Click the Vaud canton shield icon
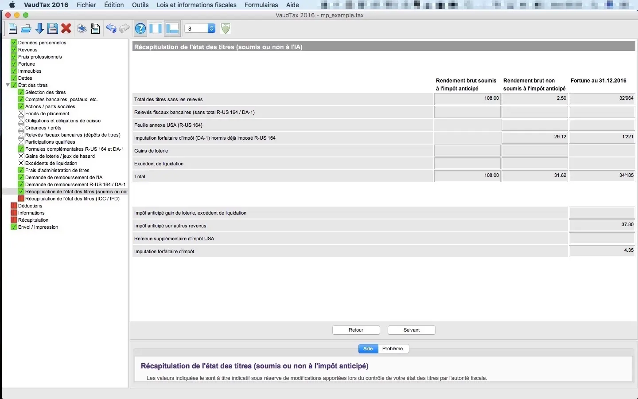Viewport: 638px width, 399px height. click(x=226, y=28)
